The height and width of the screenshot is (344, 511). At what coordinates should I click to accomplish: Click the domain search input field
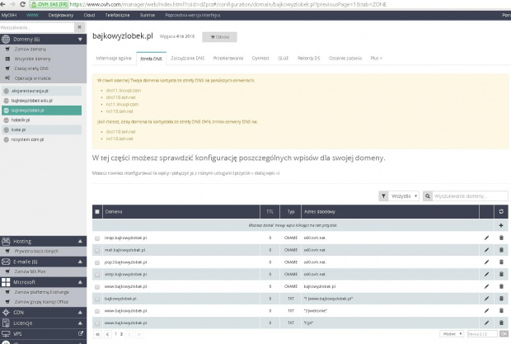pyautogui.click(x=466, y=196)
